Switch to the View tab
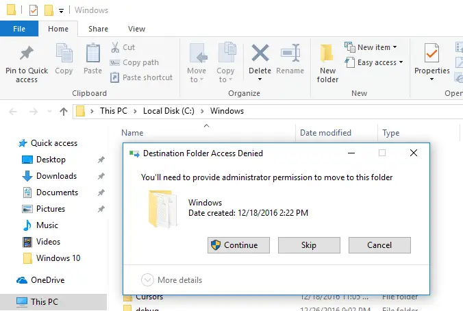This screenshot has width=463, height=311. (136, 29)
